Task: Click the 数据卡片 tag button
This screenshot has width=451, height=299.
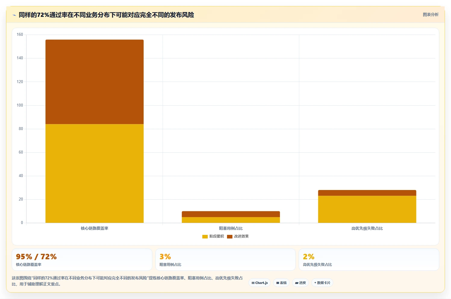Action: coord(322,283)
